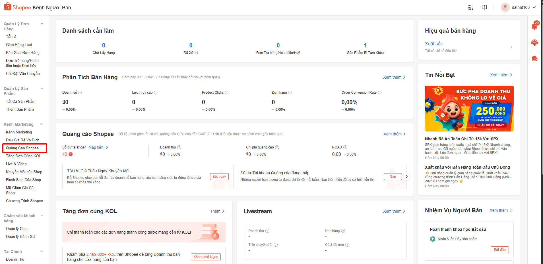
Task: Collapse the Quản Lý Đơn Hàng section
Action: [42, 24]
